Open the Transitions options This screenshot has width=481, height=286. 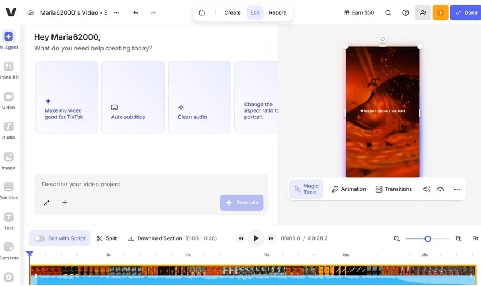click(x=394, y=189)
